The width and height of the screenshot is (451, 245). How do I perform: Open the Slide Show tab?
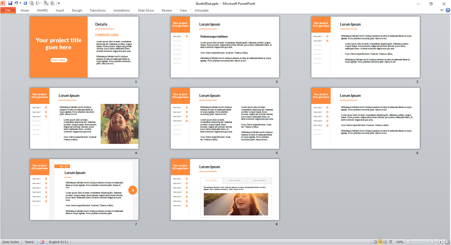[146, 10]
